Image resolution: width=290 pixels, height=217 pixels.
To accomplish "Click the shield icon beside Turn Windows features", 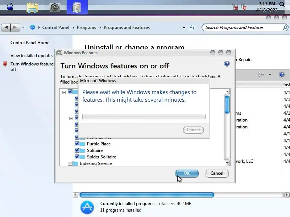I will click(x=5, y=64).
